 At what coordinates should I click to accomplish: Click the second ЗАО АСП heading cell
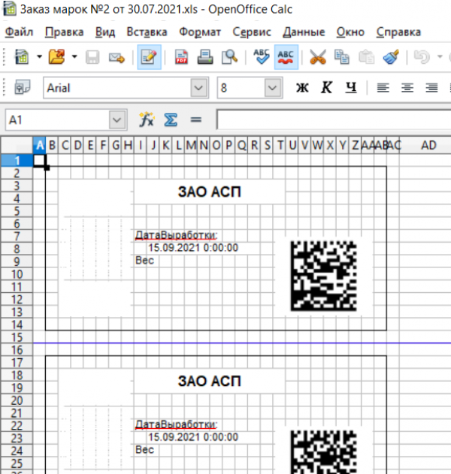pyautogui.click(x=209, y=381)
